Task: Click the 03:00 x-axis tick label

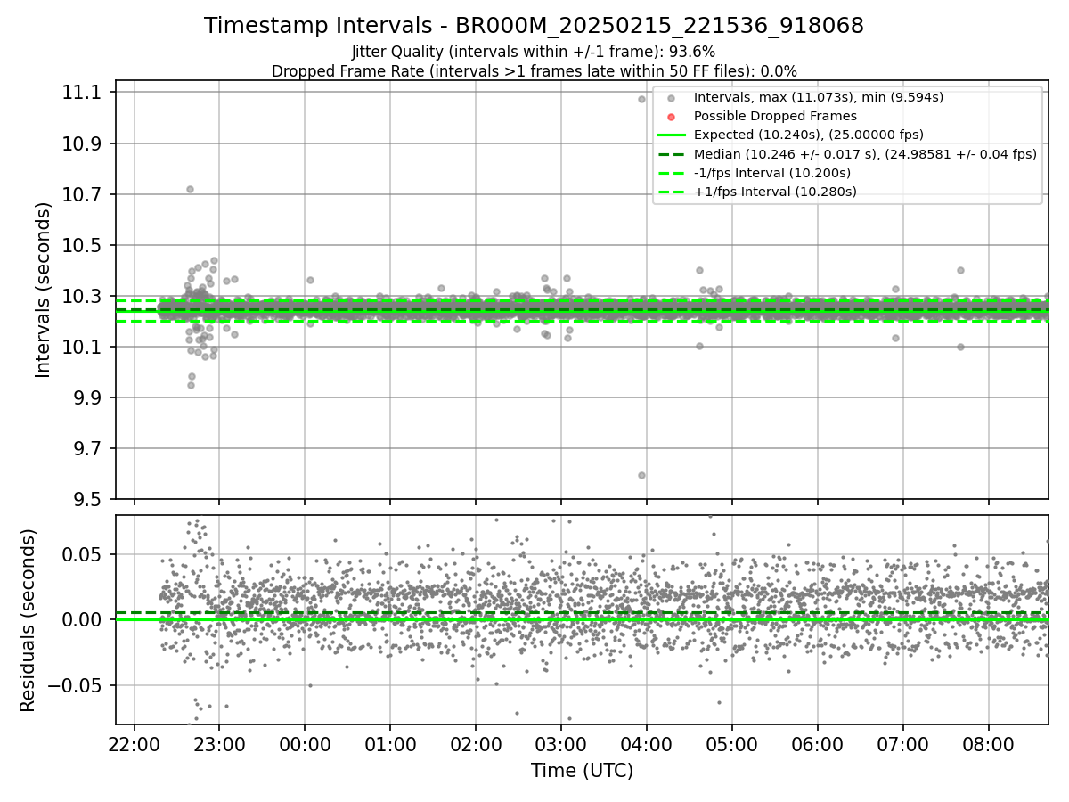Action: click(560, 744)
